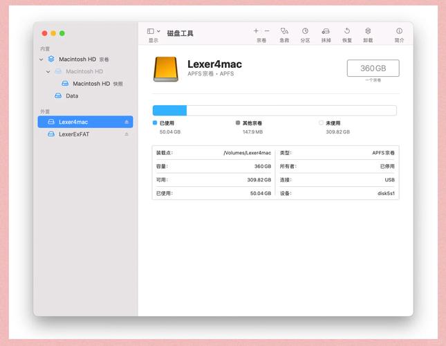446x346 pixels.
Task: Select the LexerExFAT external volume
Action: (x=85, y=134)
